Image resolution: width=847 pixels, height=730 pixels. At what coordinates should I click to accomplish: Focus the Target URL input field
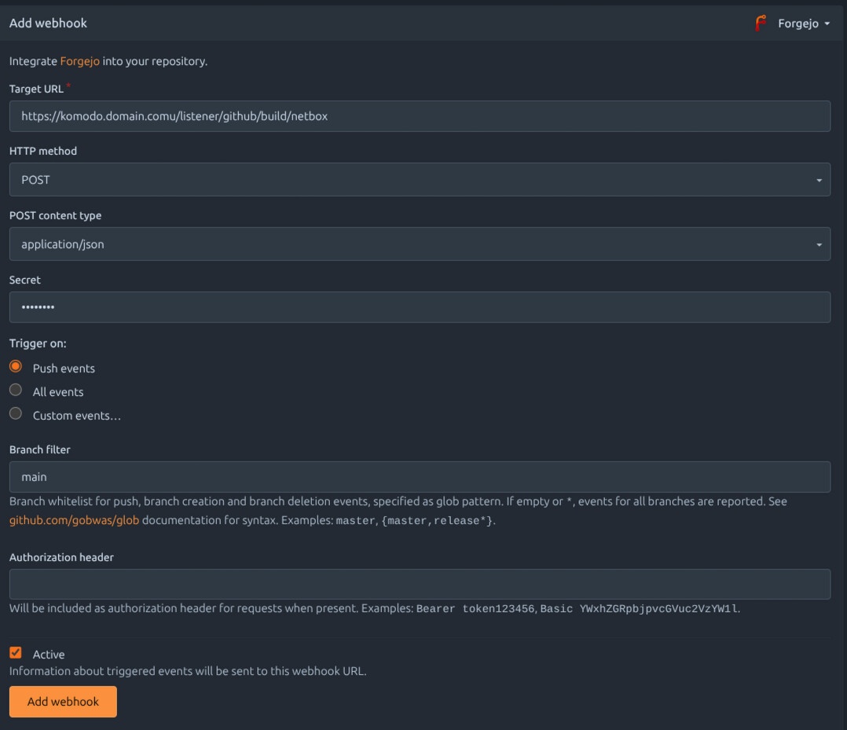(x=420, y=116)
